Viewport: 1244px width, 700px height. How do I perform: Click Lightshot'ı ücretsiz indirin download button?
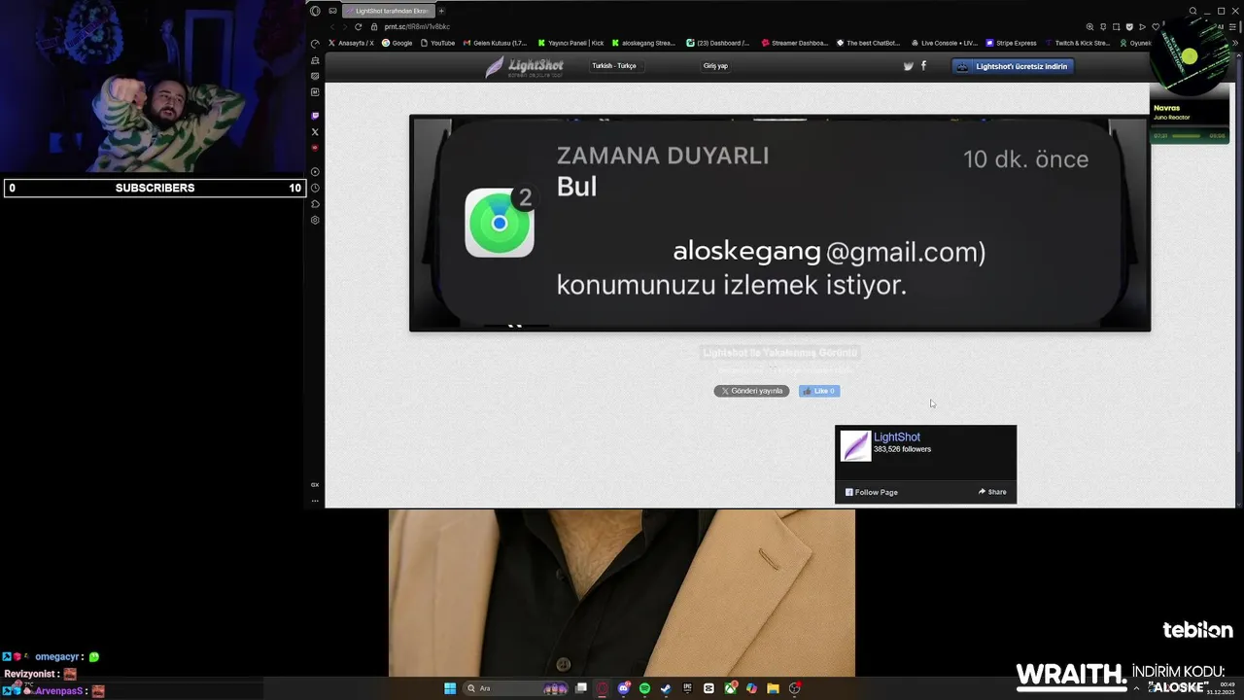click(1012, 66)
